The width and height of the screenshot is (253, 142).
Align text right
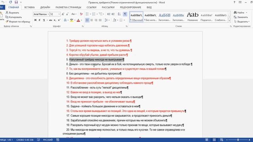click(96, 20)
